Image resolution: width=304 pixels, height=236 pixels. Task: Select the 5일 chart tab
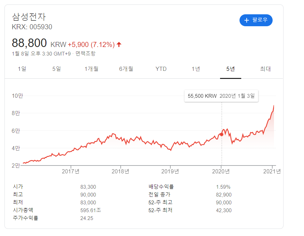[x=57, y=69]
